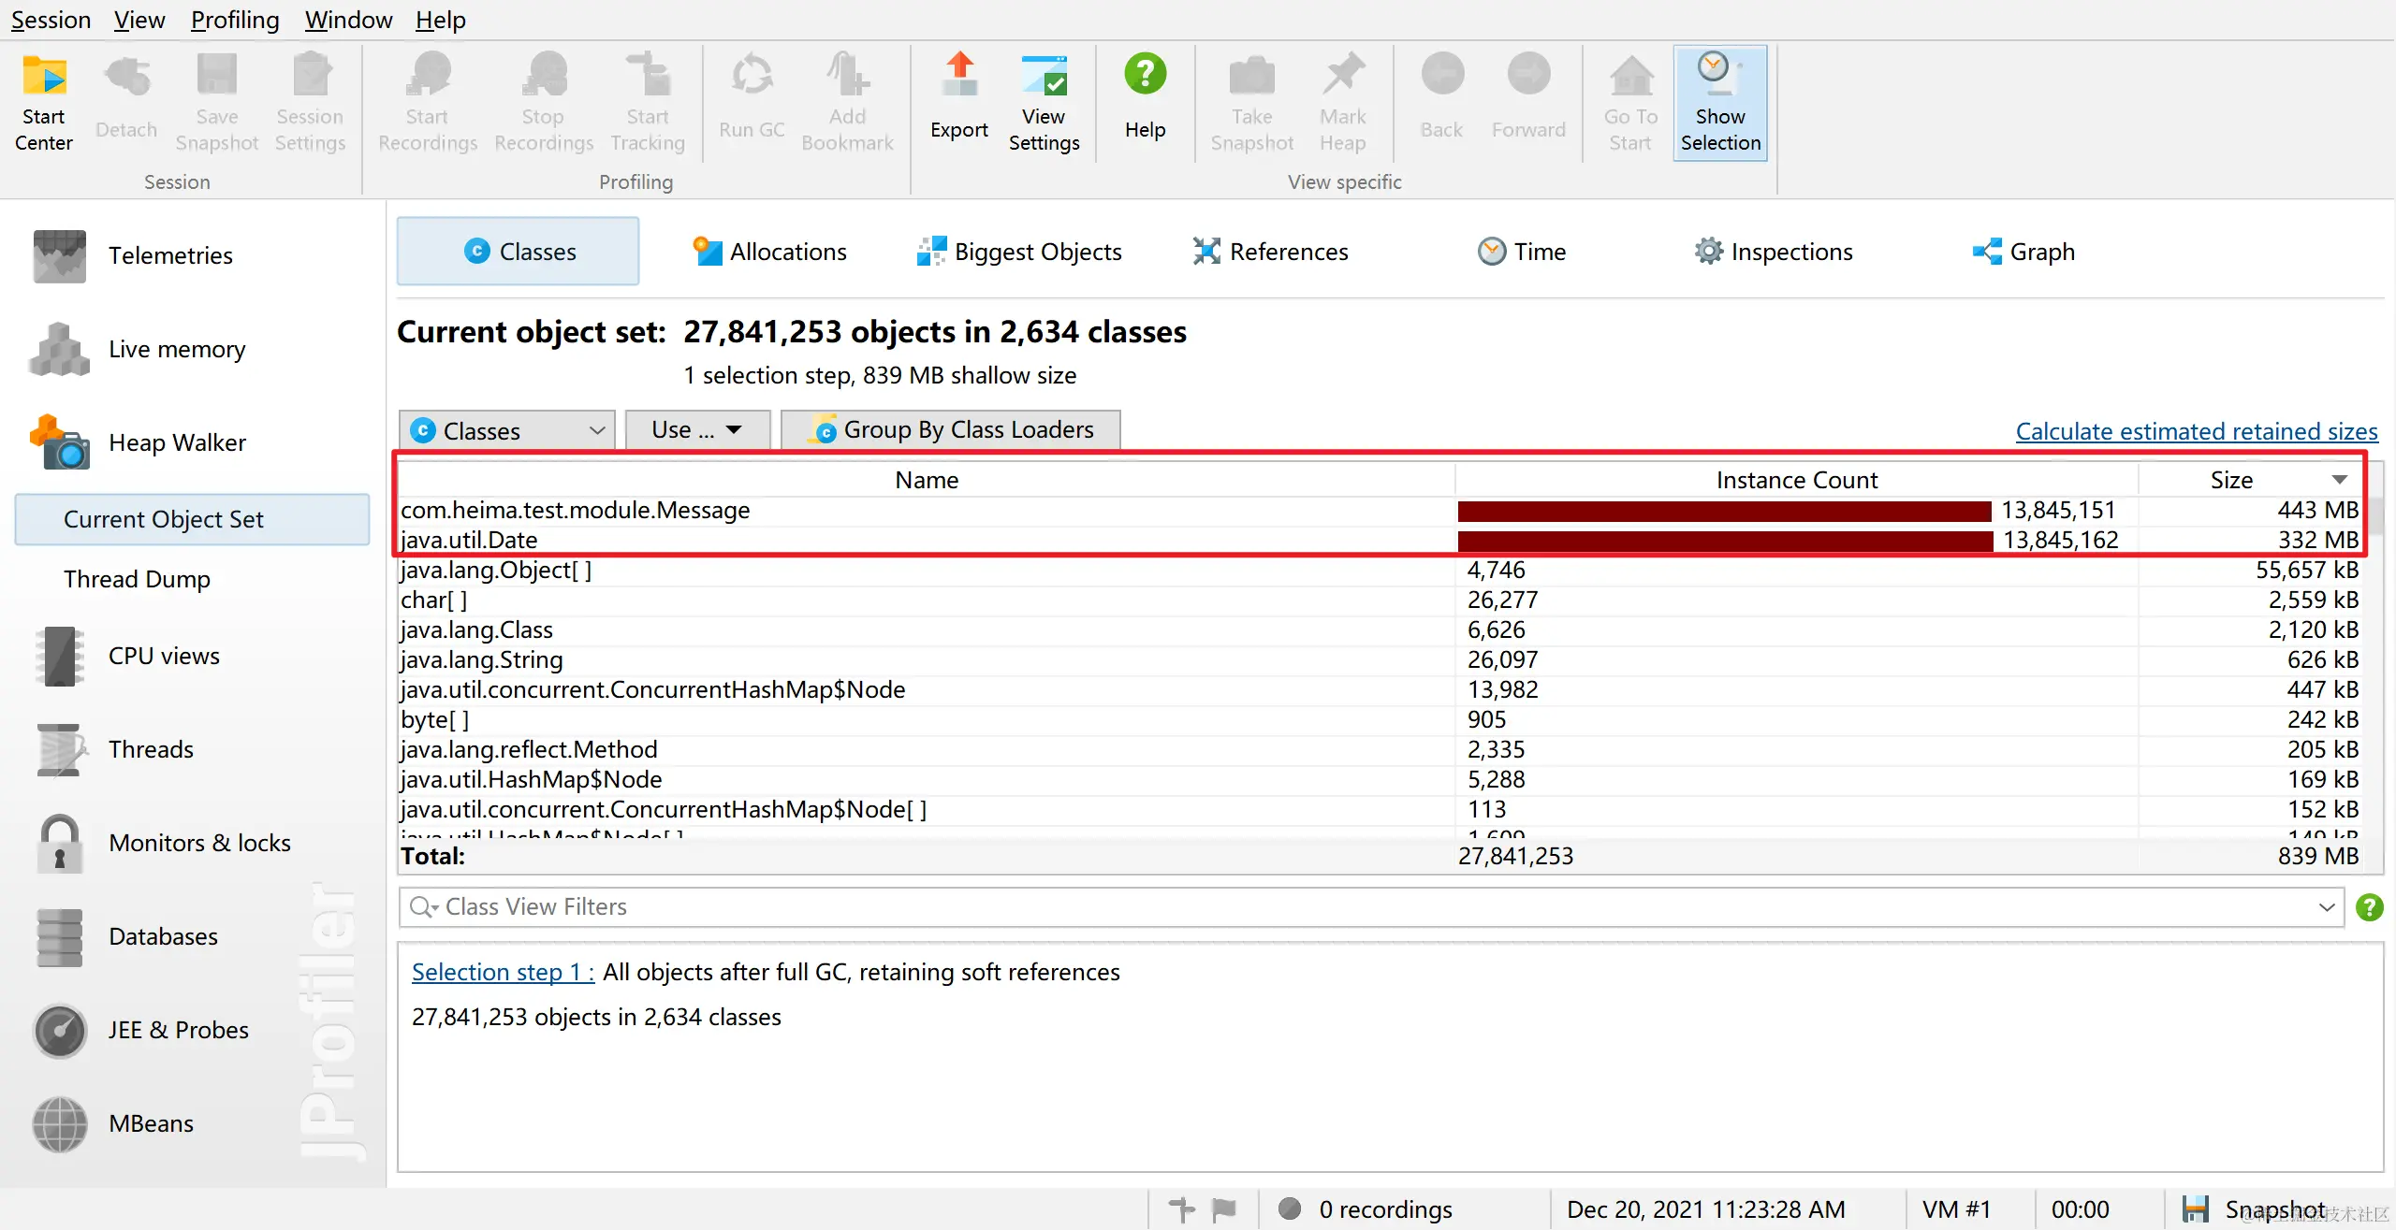The width and height of the screenshot is (2396, 1230).
Task: Select Monitors & locks sidebar item
Action: tap(198, 843)
